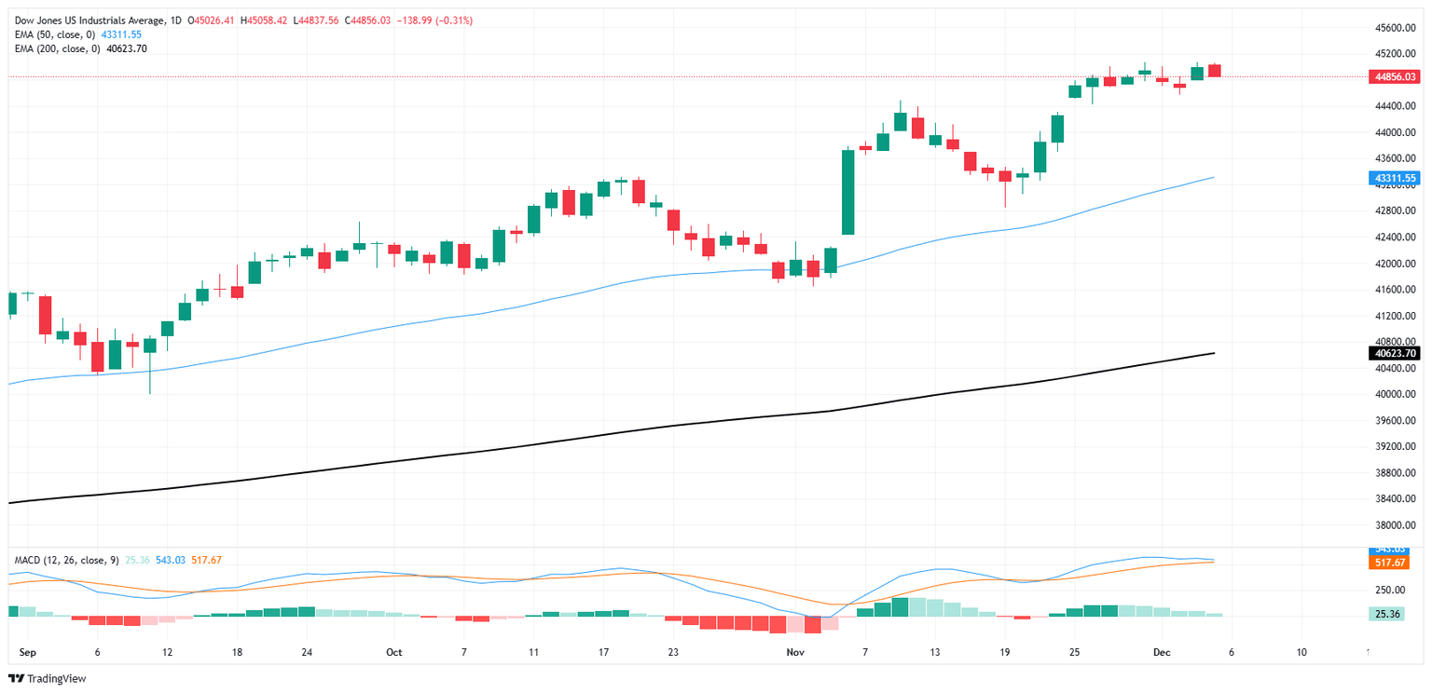
Task: Click the blue 43311.55 price tag on axis
Action: coord(1393,177)
